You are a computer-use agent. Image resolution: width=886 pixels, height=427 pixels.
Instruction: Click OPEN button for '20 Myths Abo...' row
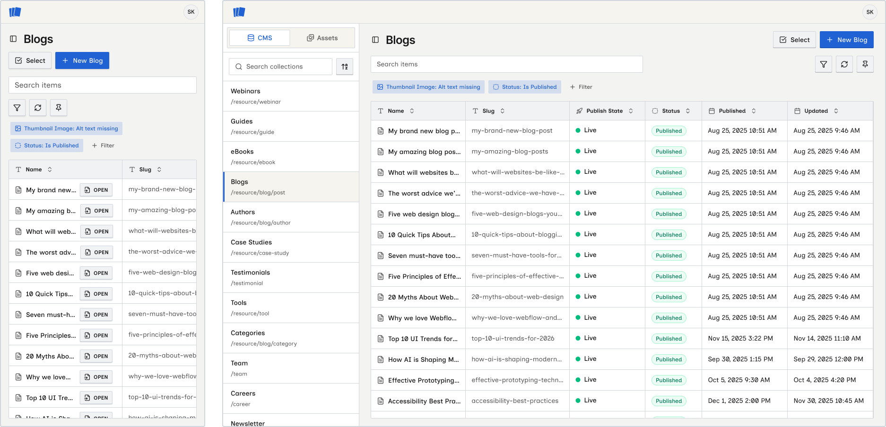pyautogui.click(x=96, y=356)
